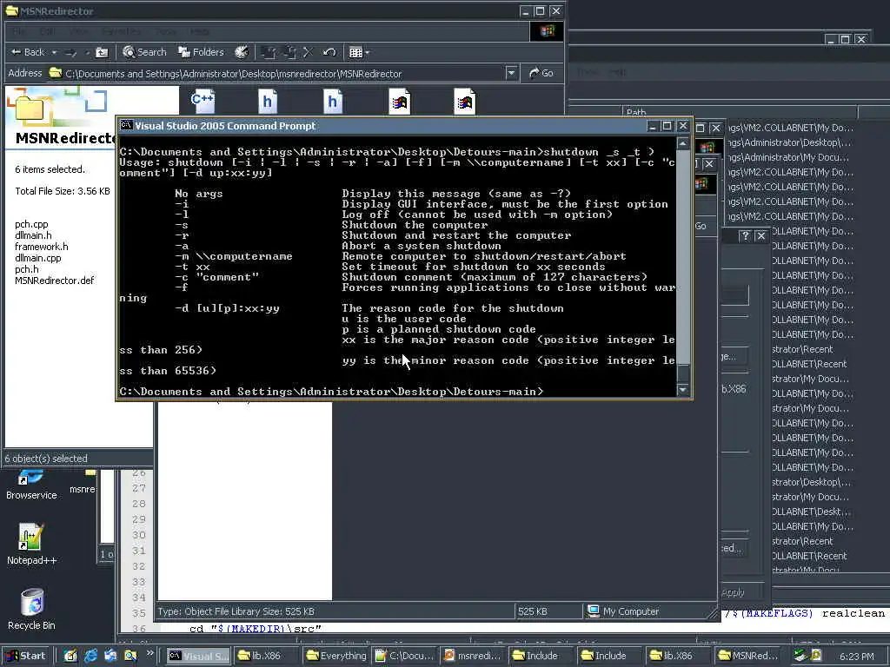This screenshot has width=890, height=667.
Task: Click the ? help button in dialog
Action: click(x=745, y=236)
